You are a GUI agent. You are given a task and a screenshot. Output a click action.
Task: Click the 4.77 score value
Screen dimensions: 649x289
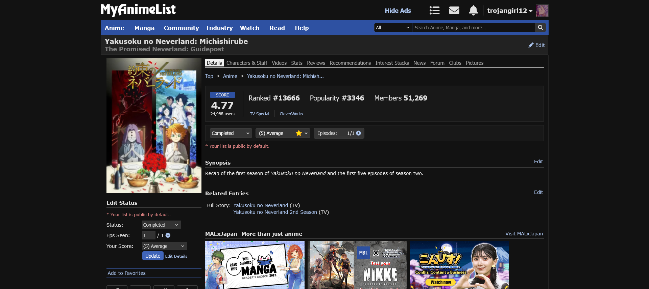pyautogui.click(x=222, y=106)
